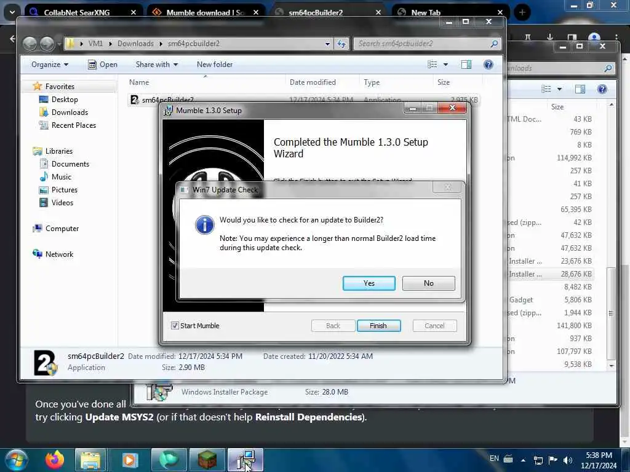Image resolution: width=630 pixels, height=472 pixels.
Task: Click Finish in Mumble Setup wizard
Action: pyautogui.click(x=378, y=326)
